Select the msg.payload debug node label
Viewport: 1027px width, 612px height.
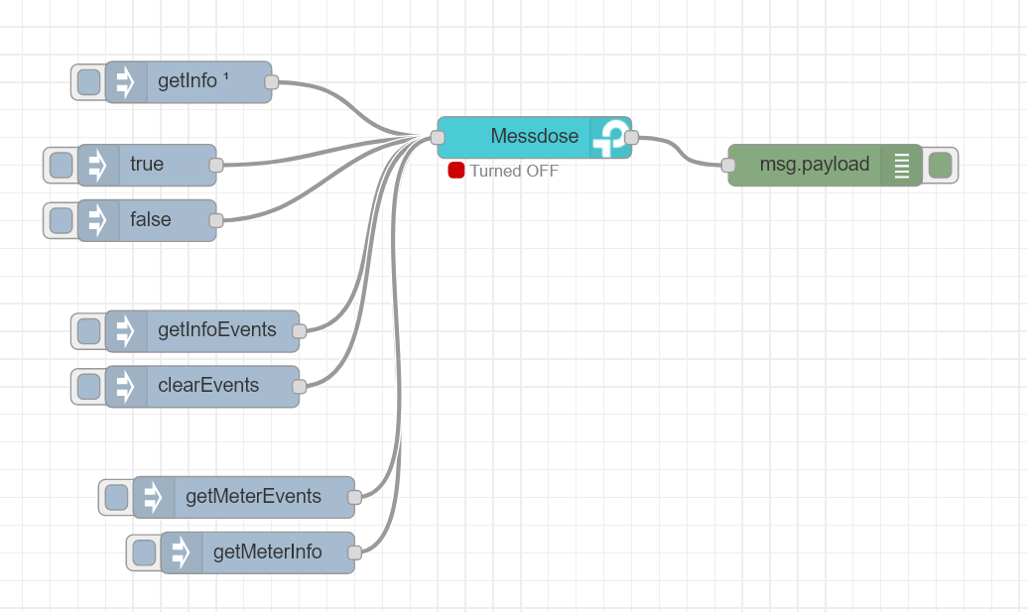[x=814, y=165]
